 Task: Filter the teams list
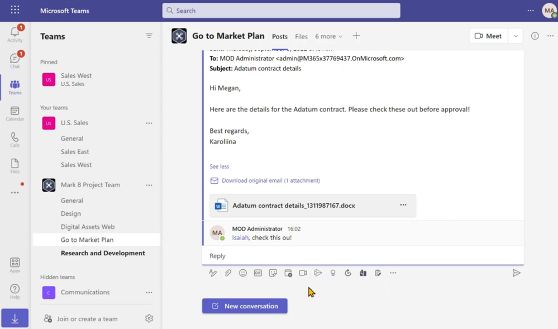tap(149, 36)
